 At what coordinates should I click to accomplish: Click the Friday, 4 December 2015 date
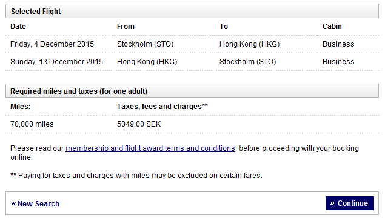click(x=52, y=44)
